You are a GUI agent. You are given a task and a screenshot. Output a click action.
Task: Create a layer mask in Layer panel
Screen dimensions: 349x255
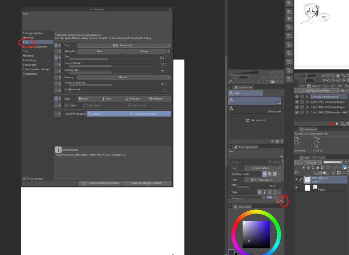click(339, 173)
